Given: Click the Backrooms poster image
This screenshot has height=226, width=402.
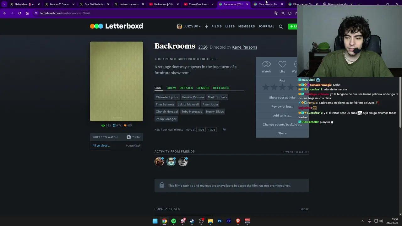Looking at the screenshot, I should [117, 81].
